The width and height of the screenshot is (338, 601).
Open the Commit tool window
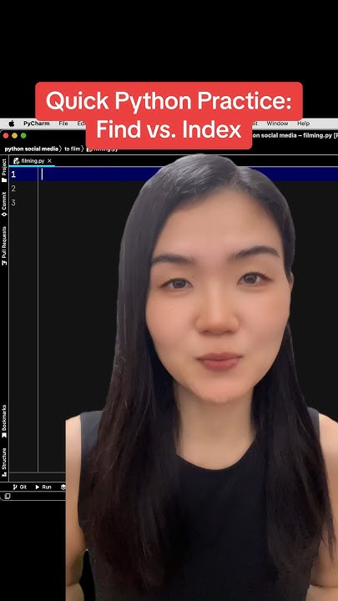[x=4, y=204]
